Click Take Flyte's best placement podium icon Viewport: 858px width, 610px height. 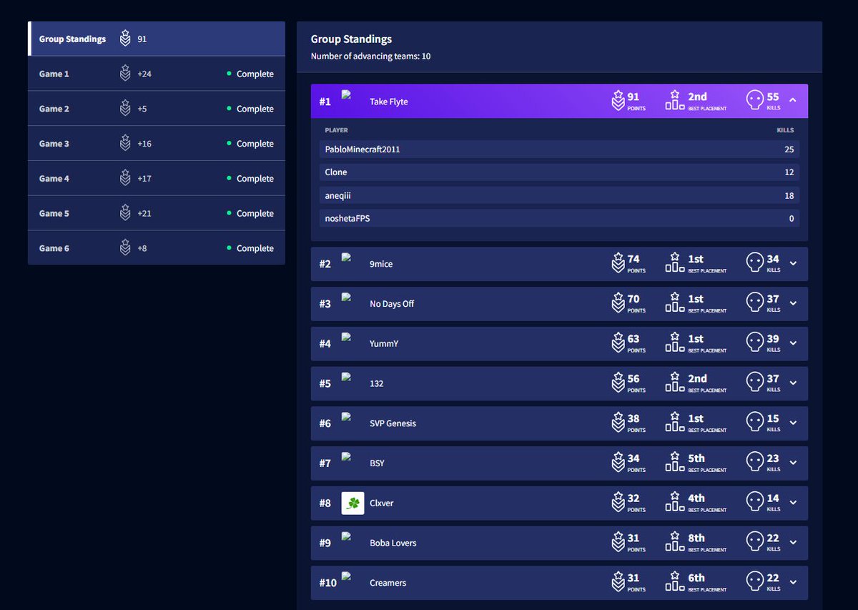pos(675,101)
